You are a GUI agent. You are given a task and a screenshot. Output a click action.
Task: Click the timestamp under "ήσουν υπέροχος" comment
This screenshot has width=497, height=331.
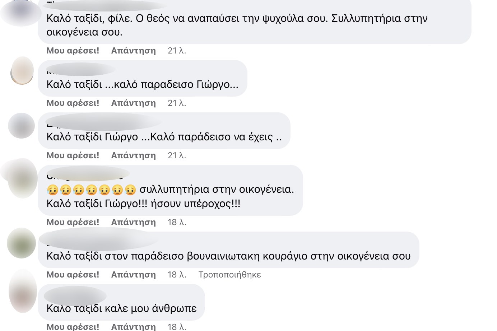pos(177,222)
